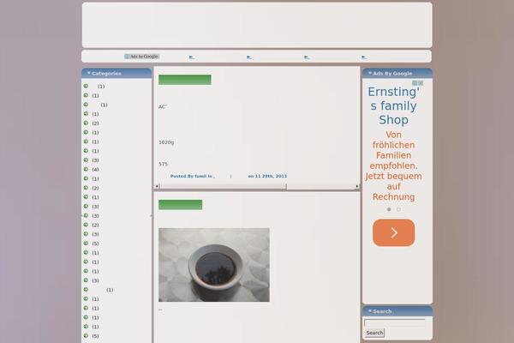Collapse the Ads By Google sidebar header arrow
This screenshot has height=343, width=514.
[x=370, y=73]
